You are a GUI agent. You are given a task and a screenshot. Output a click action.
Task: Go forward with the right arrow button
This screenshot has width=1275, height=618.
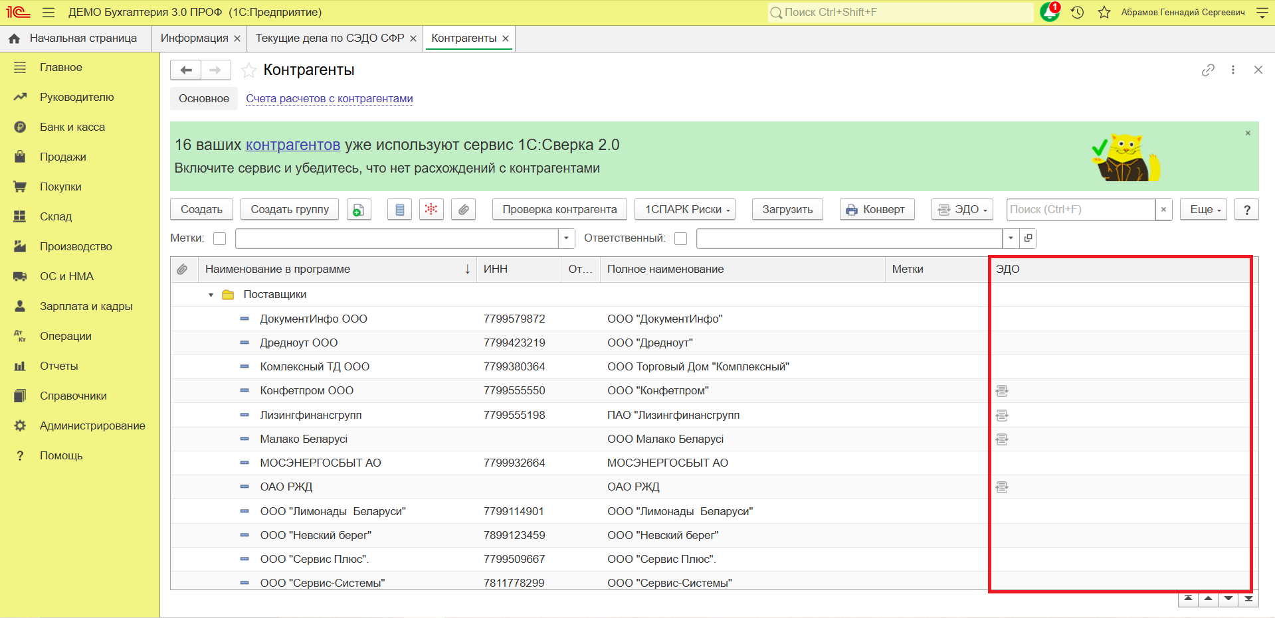point(216,70)
